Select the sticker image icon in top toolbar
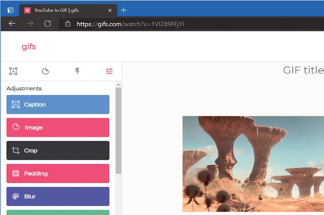 [46, 71]
